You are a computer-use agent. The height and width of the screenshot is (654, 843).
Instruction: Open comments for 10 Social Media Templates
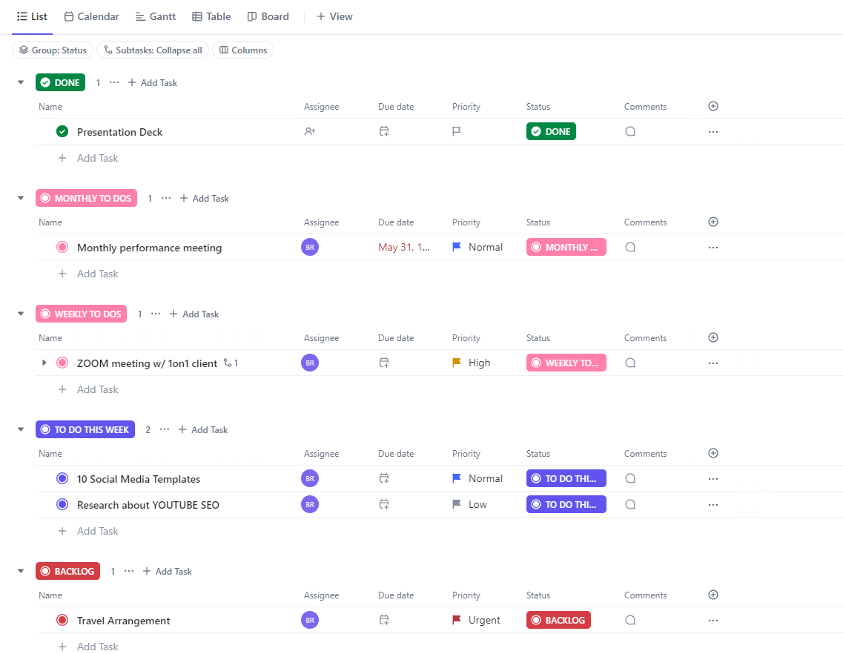click(x=630, y=479)
